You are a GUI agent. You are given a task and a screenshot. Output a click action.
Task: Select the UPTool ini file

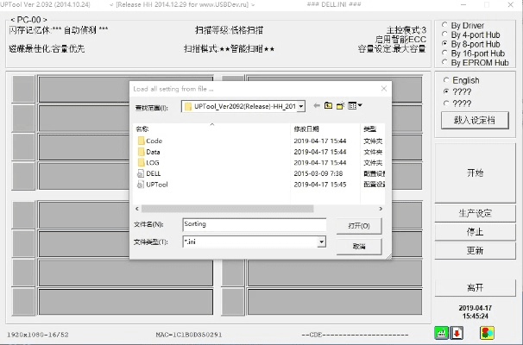coord(153,185)
